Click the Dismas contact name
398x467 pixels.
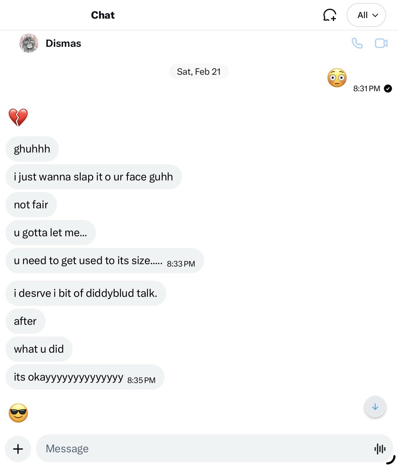pos(63,44)
